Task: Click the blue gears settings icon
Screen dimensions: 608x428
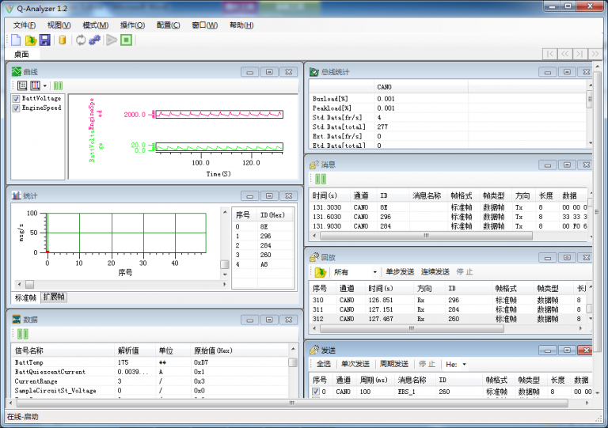Action: click(x=94, y=40)
